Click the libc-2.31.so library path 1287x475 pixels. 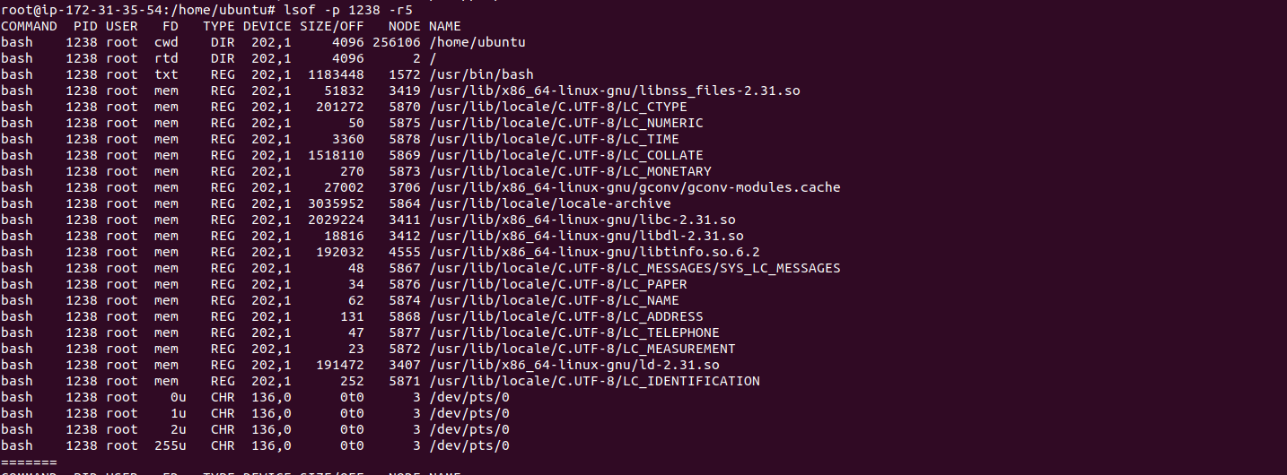582,220
